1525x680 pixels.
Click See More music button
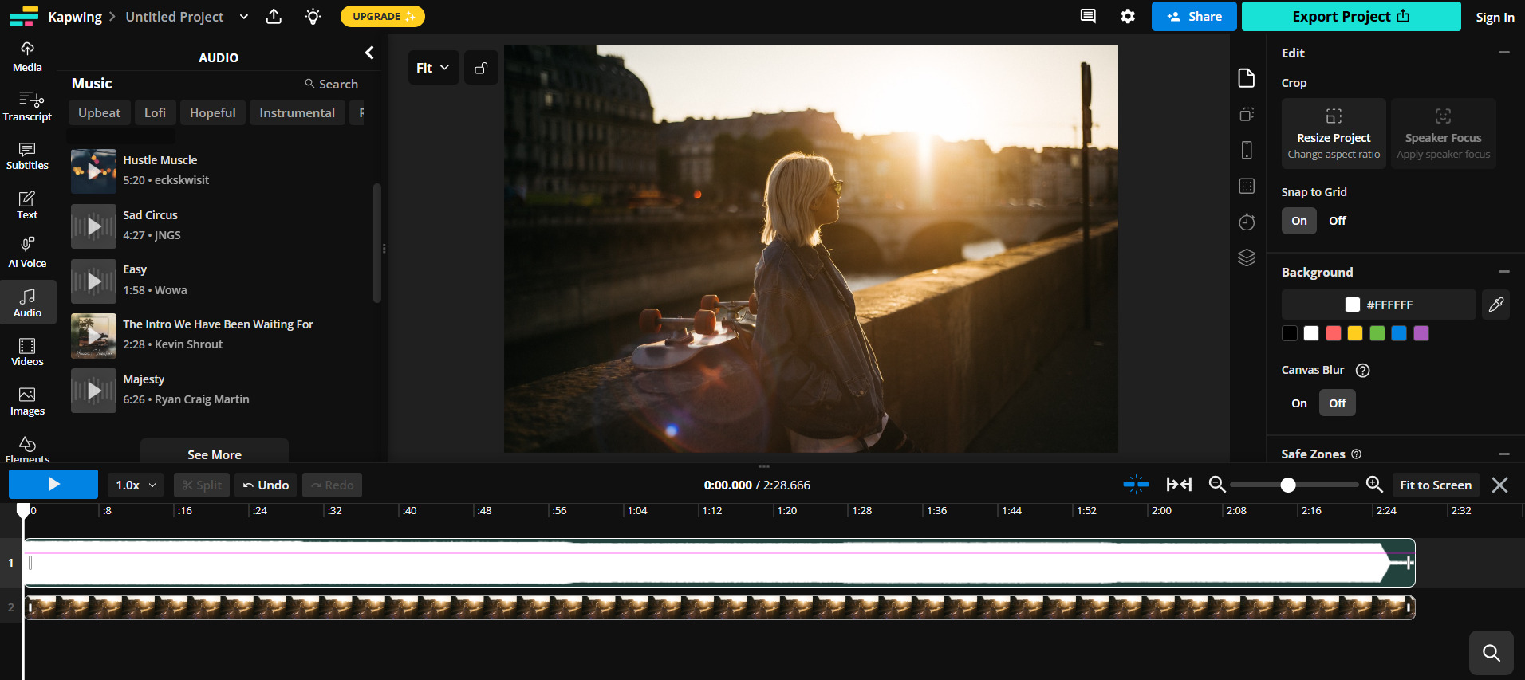coord(215,454)
